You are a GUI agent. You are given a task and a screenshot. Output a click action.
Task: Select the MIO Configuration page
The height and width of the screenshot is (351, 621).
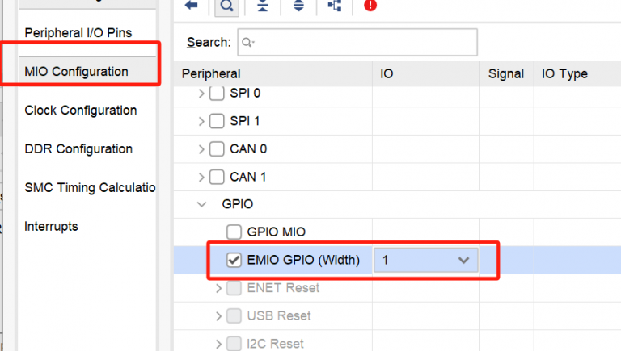click(77, 72)
